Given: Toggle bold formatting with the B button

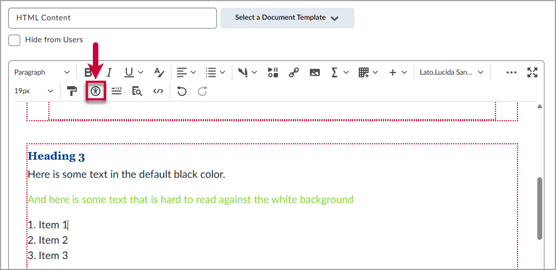Looking at the screenshot, I should (88, 72).
